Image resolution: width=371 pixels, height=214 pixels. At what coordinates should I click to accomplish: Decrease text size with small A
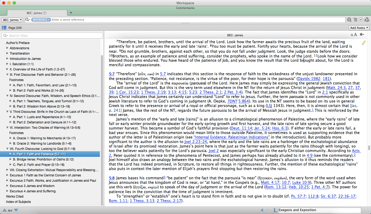click(x=352, y=35)
